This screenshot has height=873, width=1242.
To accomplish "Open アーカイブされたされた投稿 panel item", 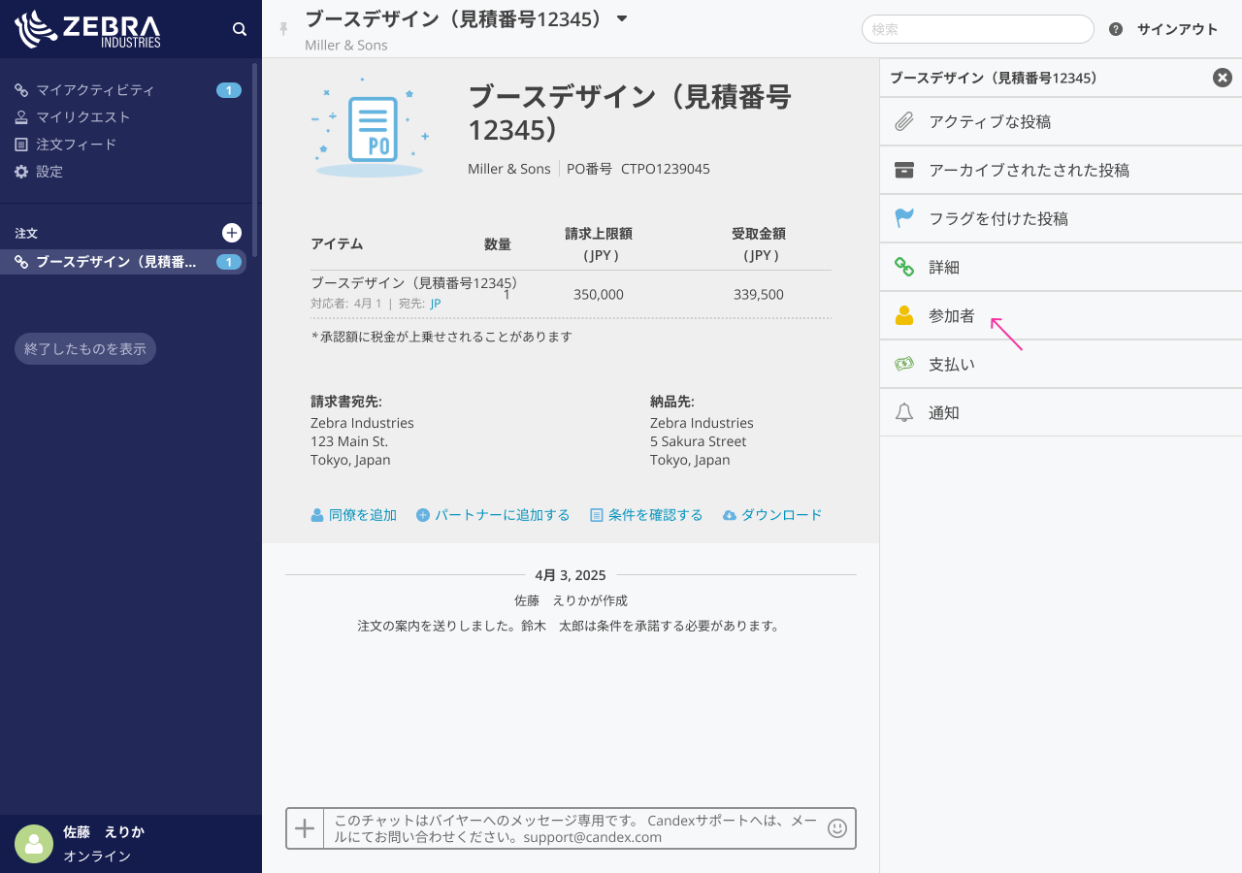I will 1029,171.
